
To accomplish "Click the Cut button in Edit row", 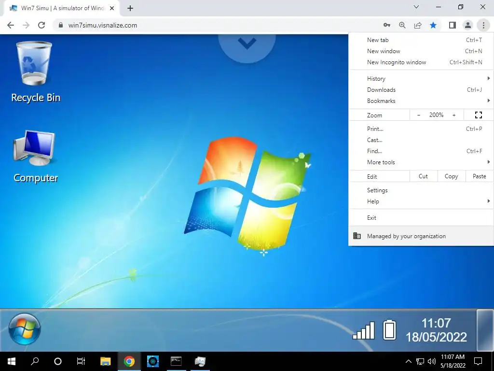I will 423,176.
